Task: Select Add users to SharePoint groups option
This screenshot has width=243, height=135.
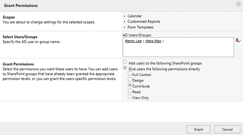Action: 125,62
